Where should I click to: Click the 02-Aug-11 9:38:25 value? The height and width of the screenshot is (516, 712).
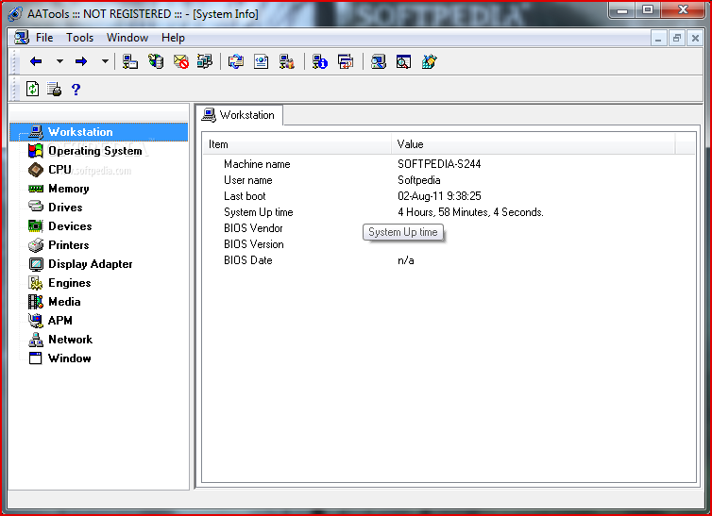(439, 196)
